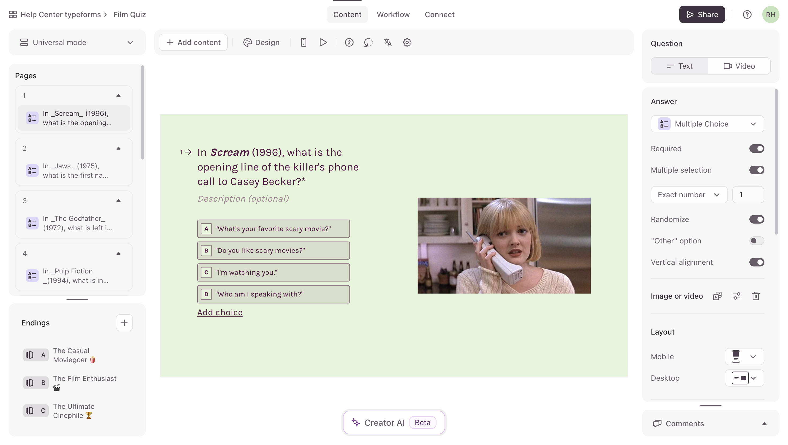
Task: Click the Scream movie image thumbnail
Action: (x=504, y=246)
